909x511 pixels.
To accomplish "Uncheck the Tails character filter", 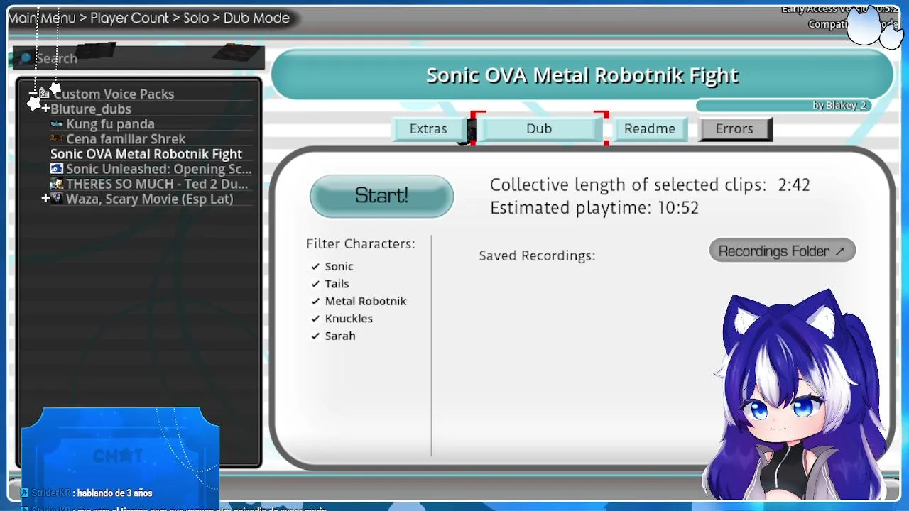I will point(315,284).
